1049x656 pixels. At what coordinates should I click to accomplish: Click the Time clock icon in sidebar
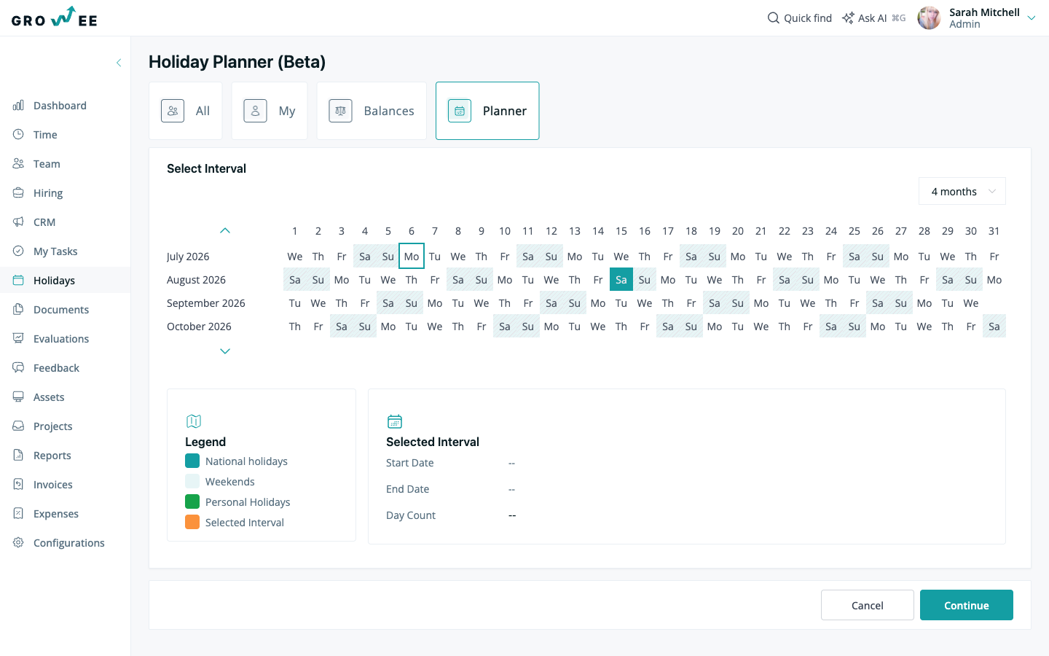18,135
